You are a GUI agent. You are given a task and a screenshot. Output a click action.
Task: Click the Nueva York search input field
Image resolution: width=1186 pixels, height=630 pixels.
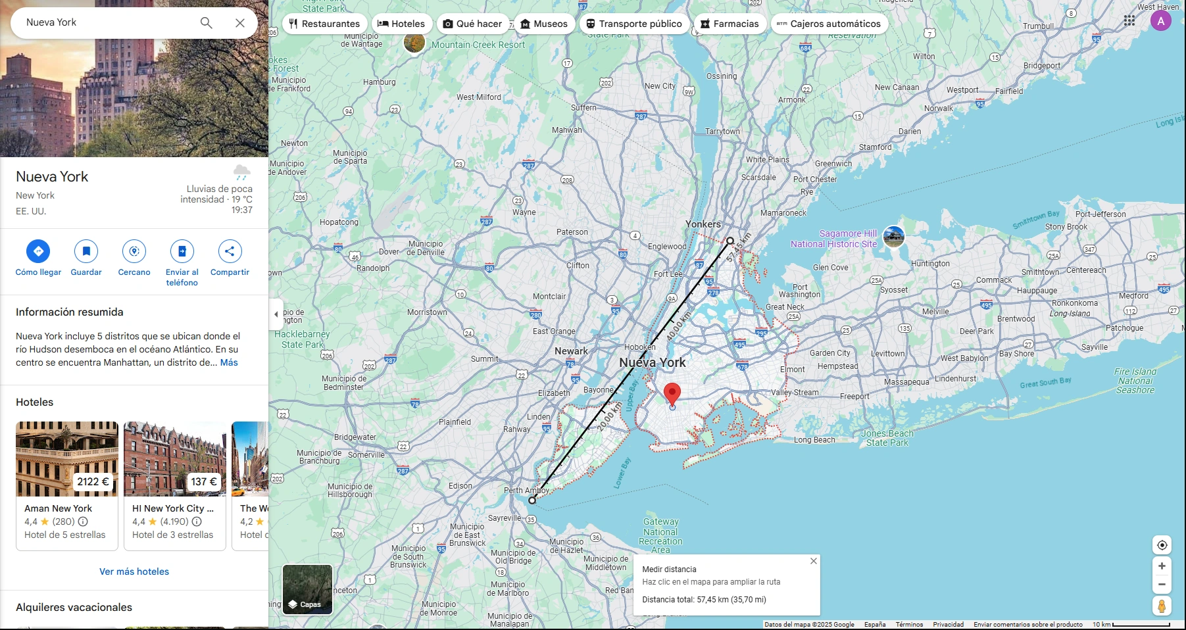(x=105, y=23)
